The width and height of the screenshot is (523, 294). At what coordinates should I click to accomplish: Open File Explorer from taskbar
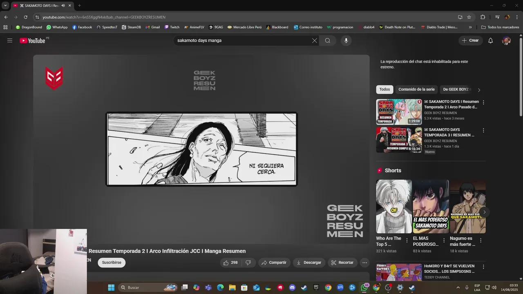tap(232, 287)
